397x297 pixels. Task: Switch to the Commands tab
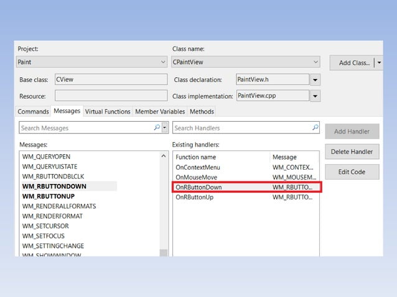click(x=34, y=112)
